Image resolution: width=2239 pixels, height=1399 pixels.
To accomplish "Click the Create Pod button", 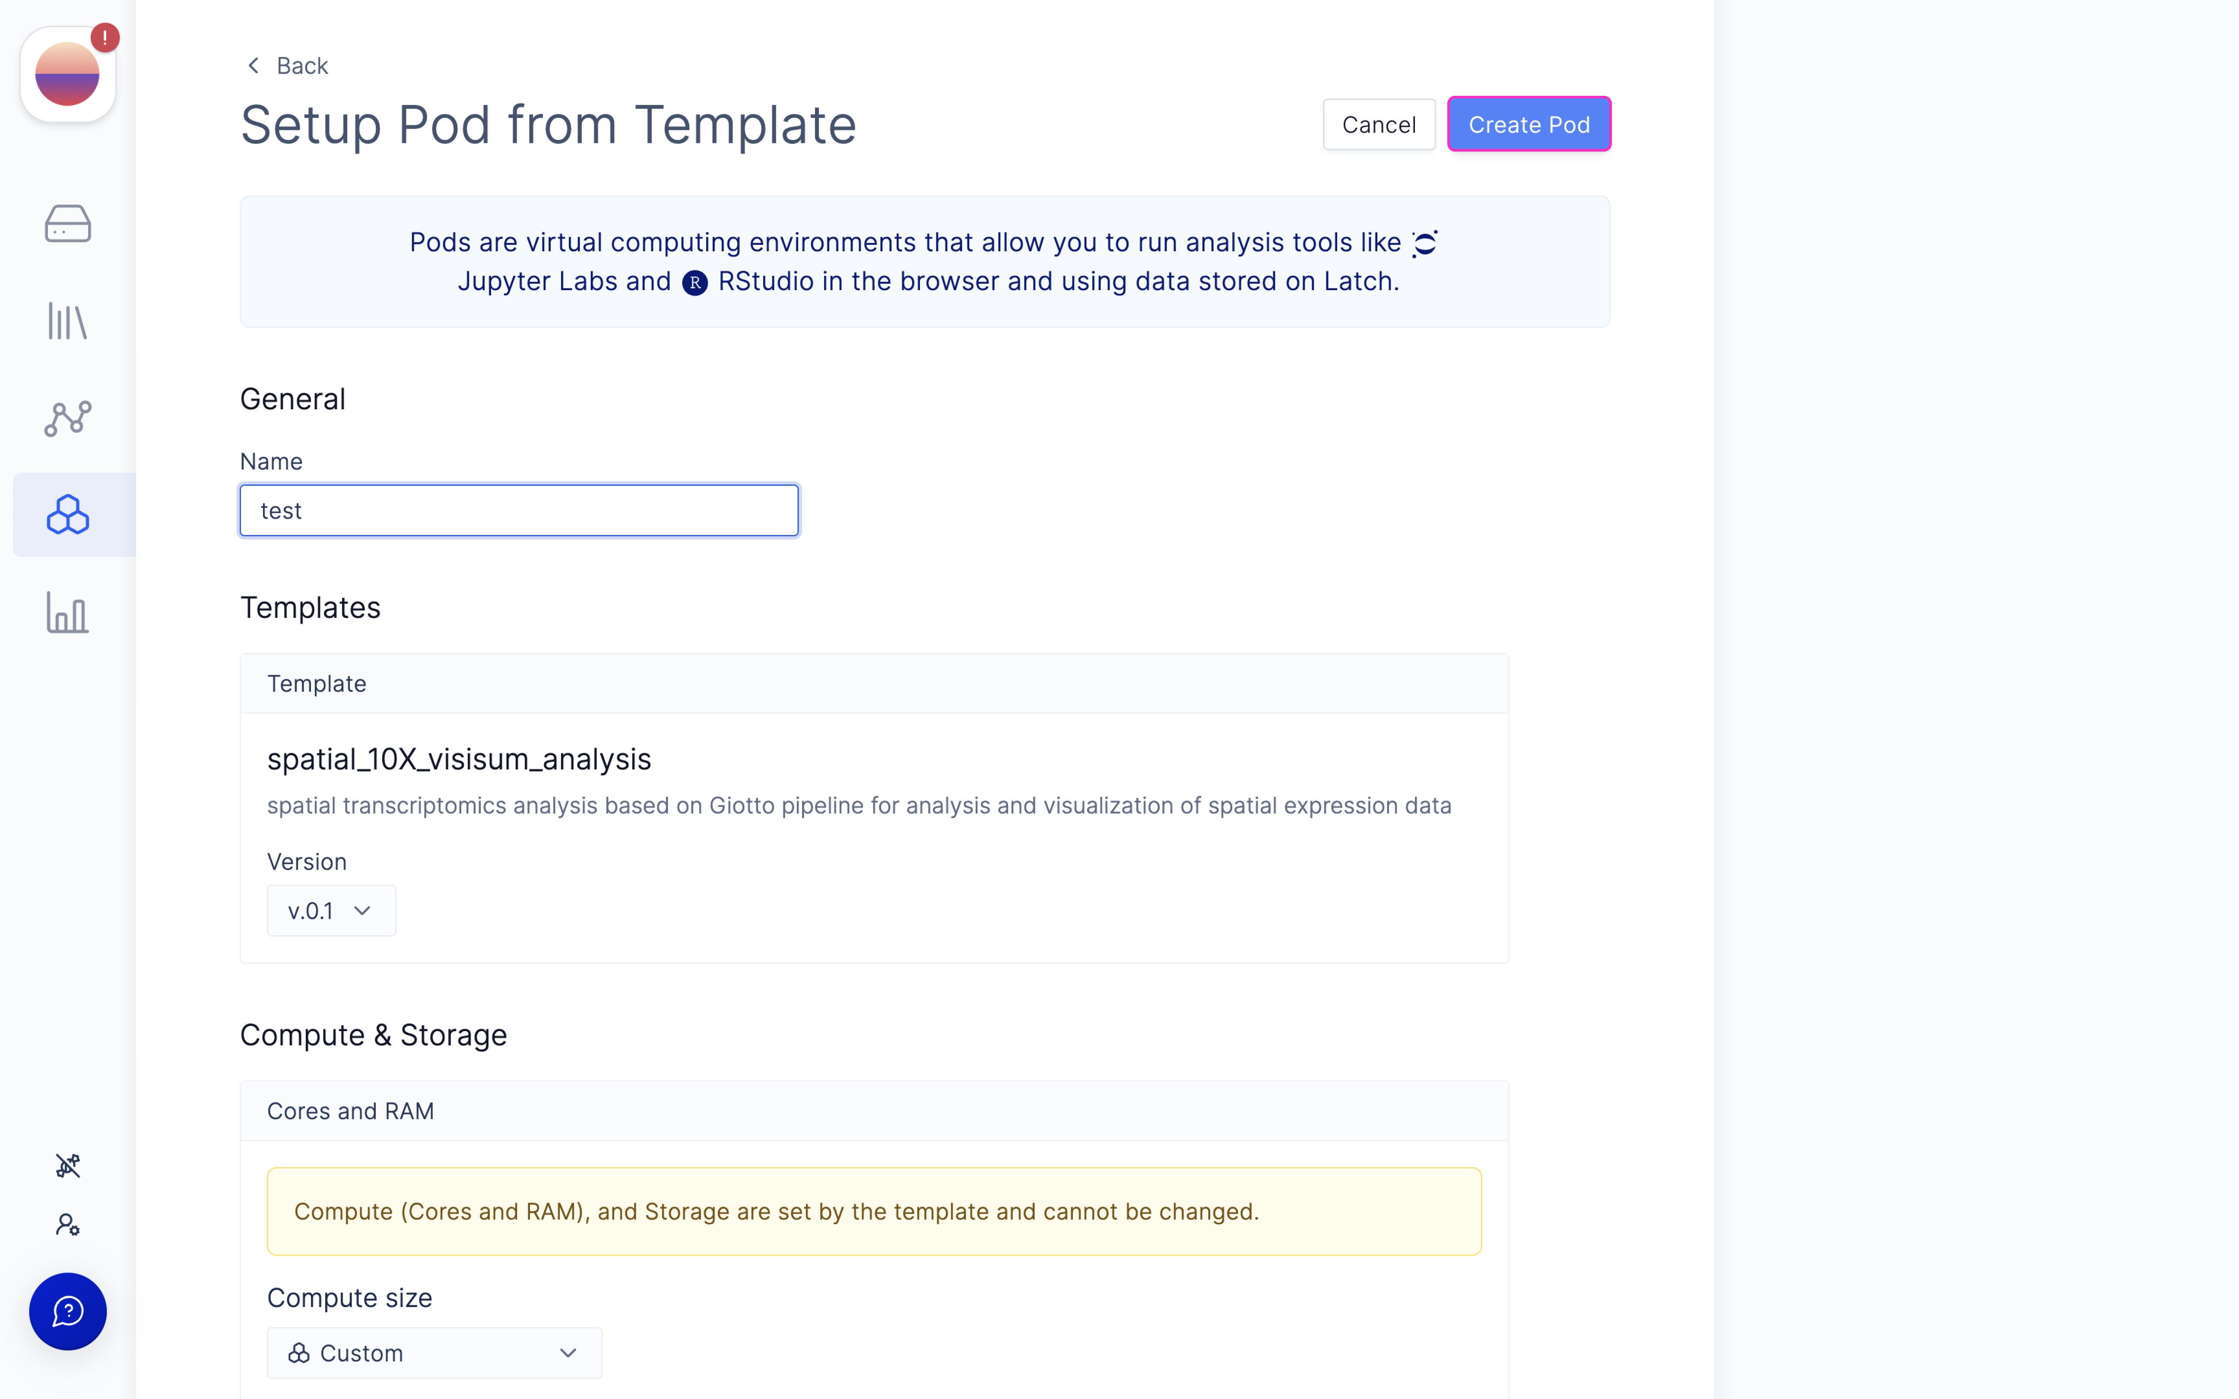I will (1529, 124).
